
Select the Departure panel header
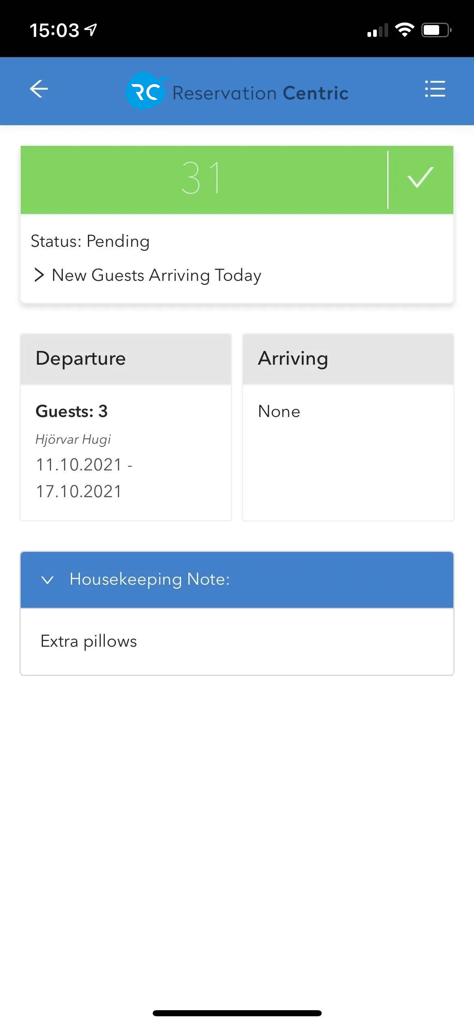click(x=126, y=359)
